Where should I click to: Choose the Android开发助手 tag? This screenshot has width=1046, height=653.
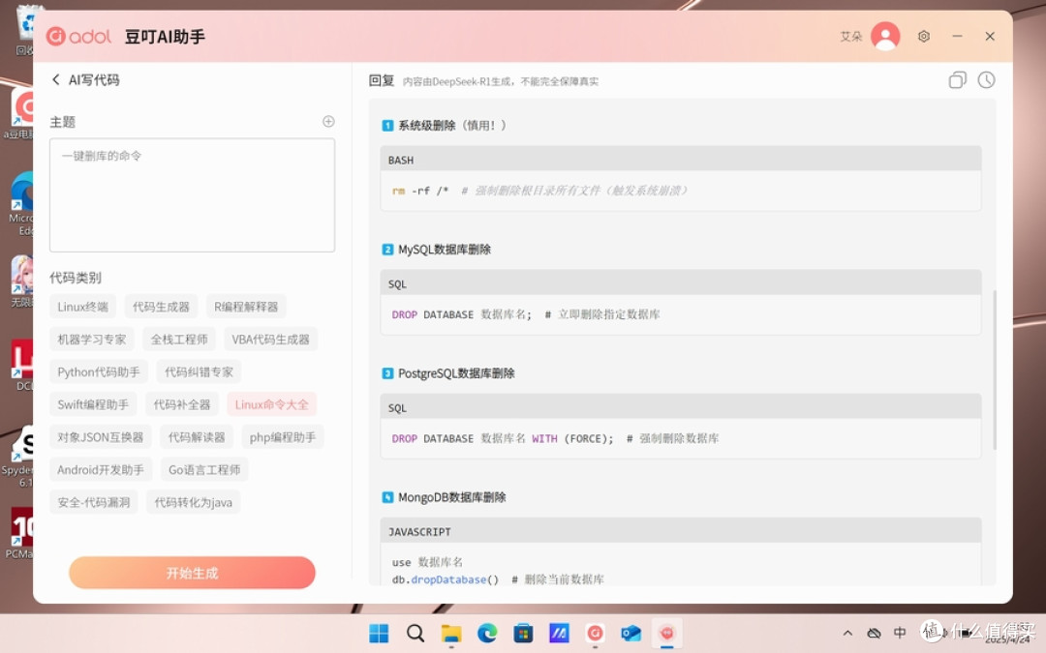[x=101, y=470]
